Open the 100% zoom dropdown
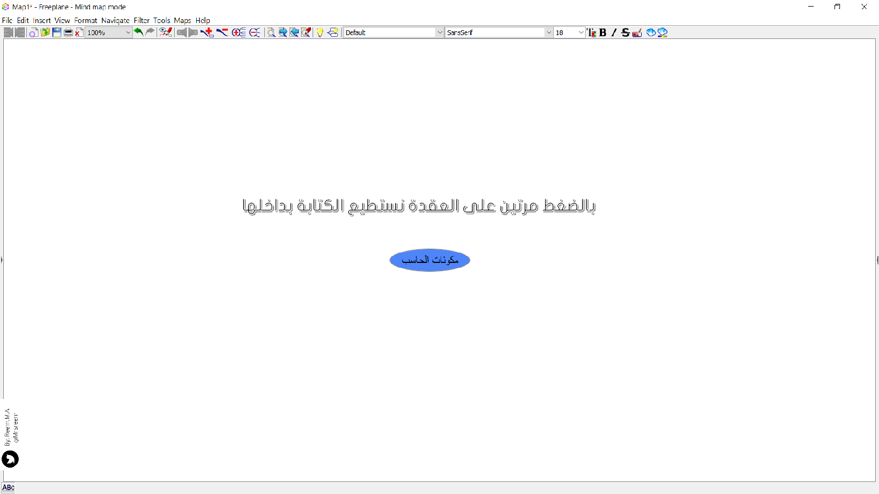Screen dimensions: 879x494 point(128,33)
